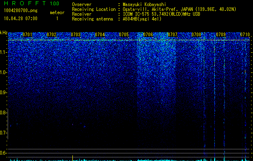The height and width of the screenshot is (161, 253).
Task: Select the ICOM IC-575 receiver description
Action: pos(161,14)
